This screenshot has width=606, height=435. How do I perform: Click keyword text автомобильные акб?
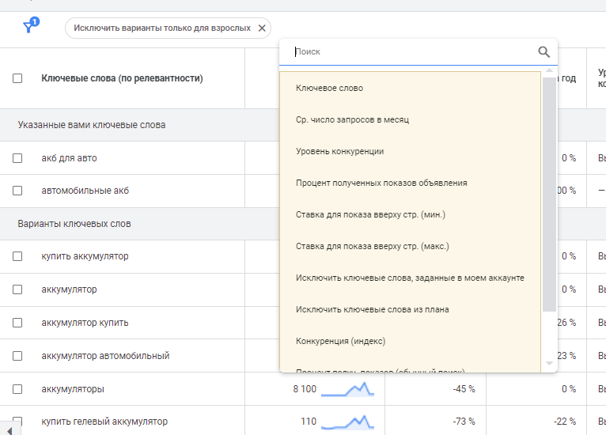click(85, 191)
